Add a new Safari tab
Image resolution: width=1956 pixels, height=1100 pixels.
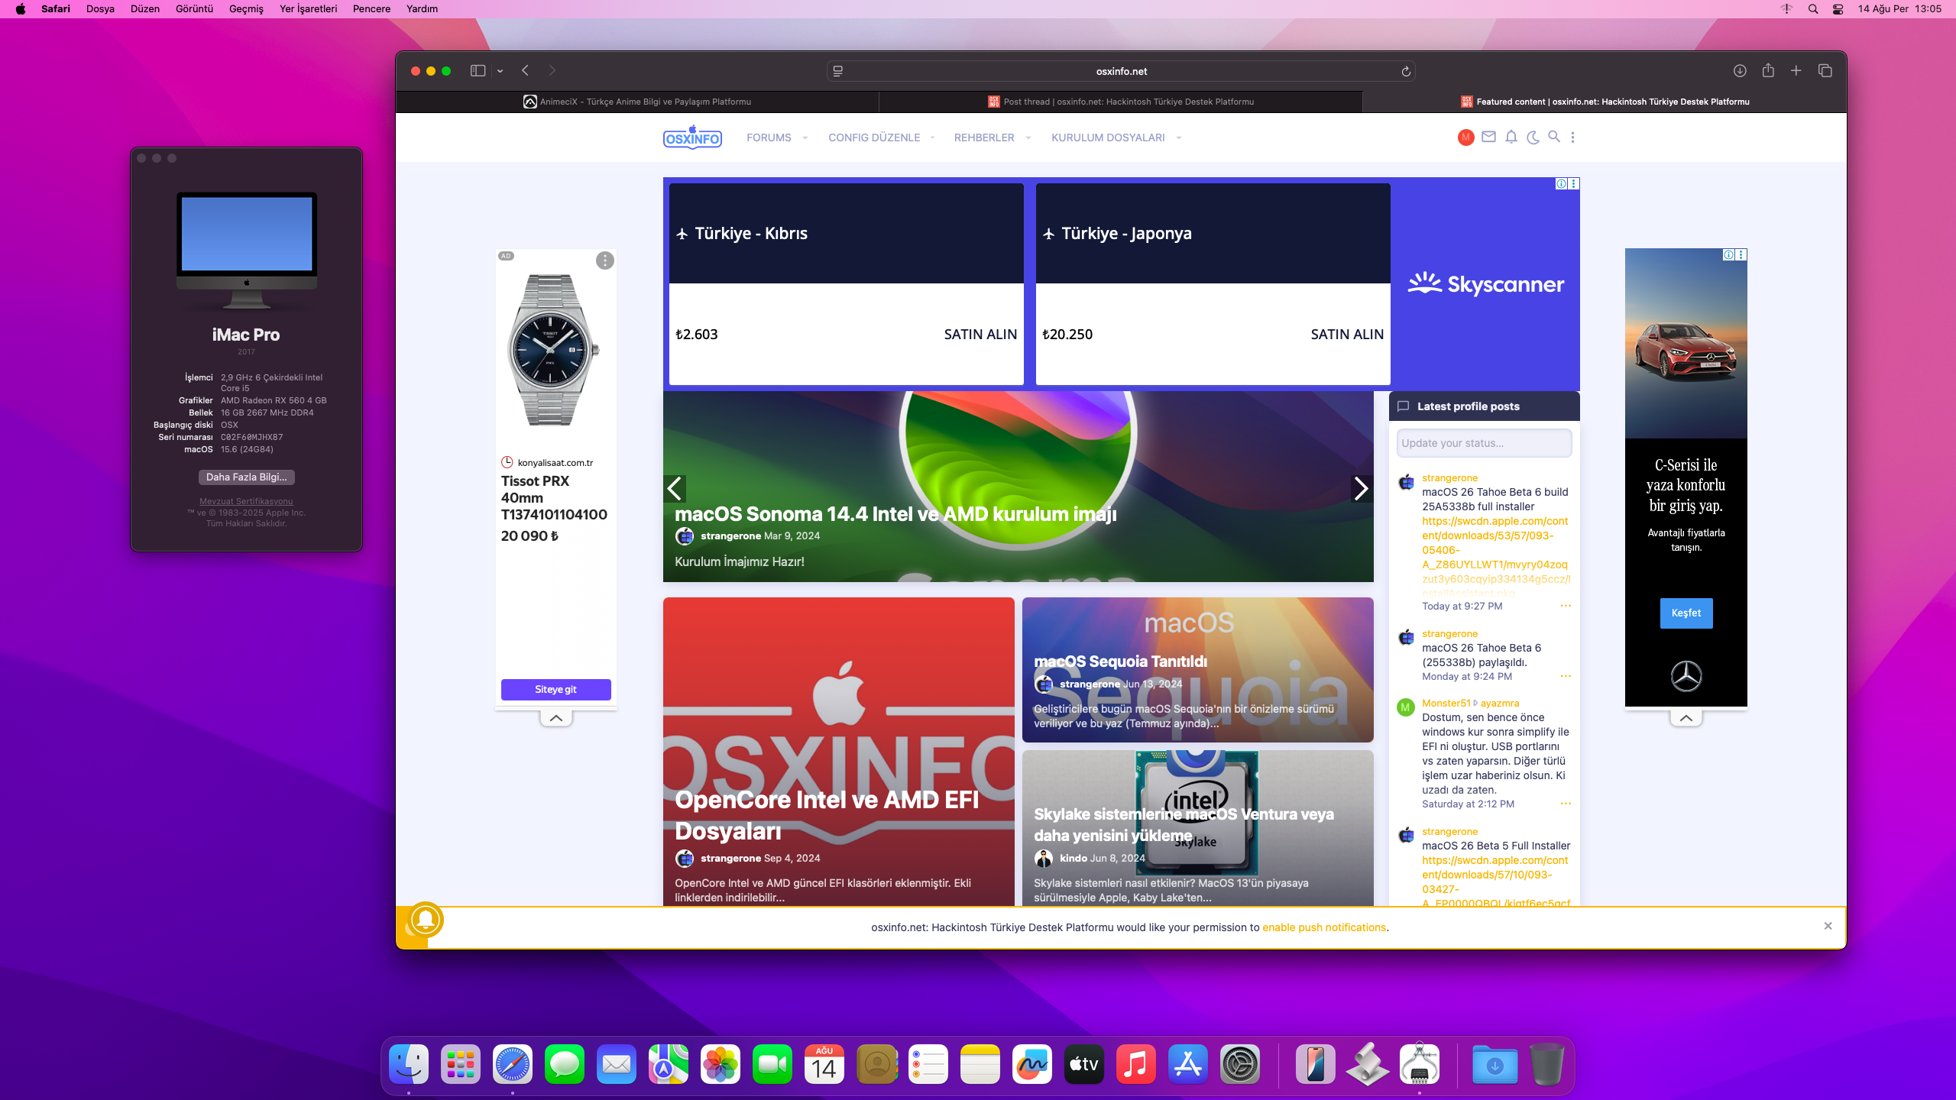point(1796,71)
